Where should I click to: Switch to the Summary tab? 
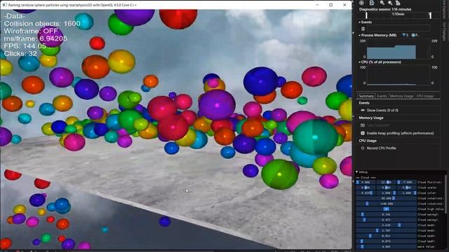[x=366, y=96]
